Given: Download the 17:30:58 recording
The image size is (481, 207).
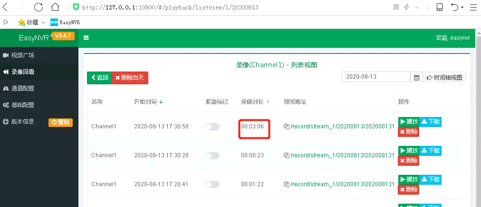Looking at the screenshot, I should pyautogui.click(x=431, y=122).
